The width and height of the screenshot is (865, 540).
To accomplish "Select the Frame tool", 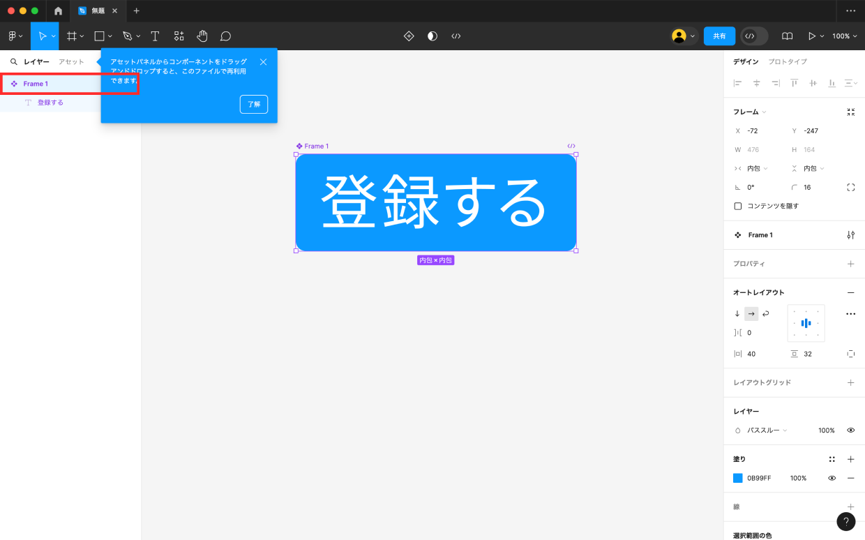I will 71,36.
